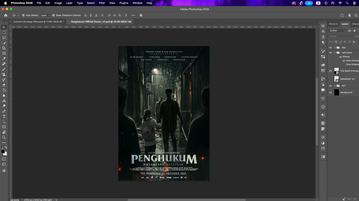The width and height of the screenshot is (359, 201).
Task: Click the background color swatch
Action: 6,154
